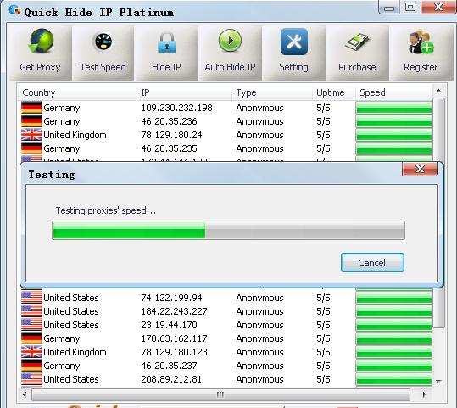Select proxy 46.20.35.237
This screenshot has width=457, height=408.
click(226, 366)
